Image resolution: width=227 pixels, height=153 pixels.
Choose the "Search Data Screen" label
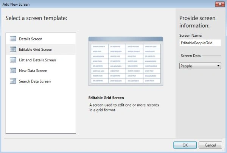(35, 81)
